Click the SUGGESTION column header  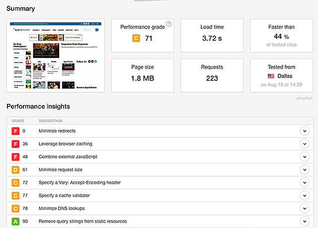pyautogui.click(x=51, y=121)
